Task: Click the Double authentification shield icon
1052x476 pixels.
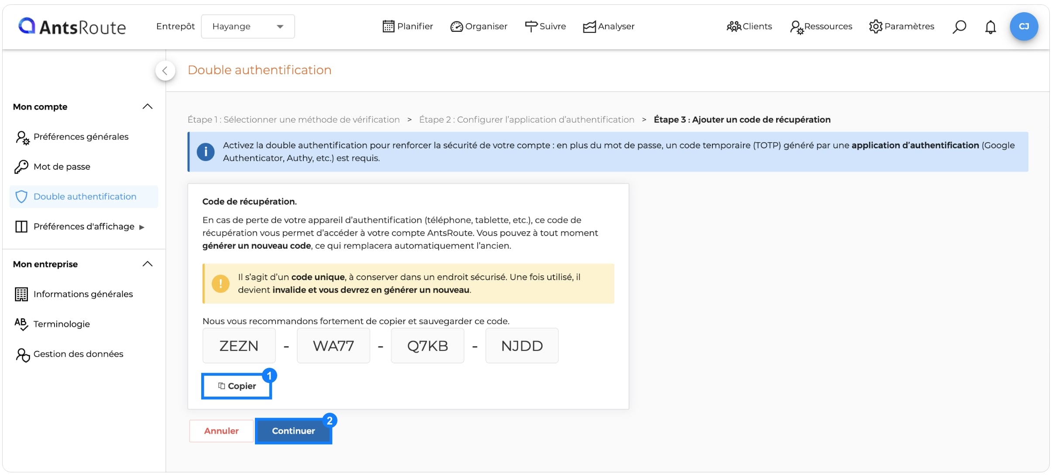Action: tap(21, 197)
